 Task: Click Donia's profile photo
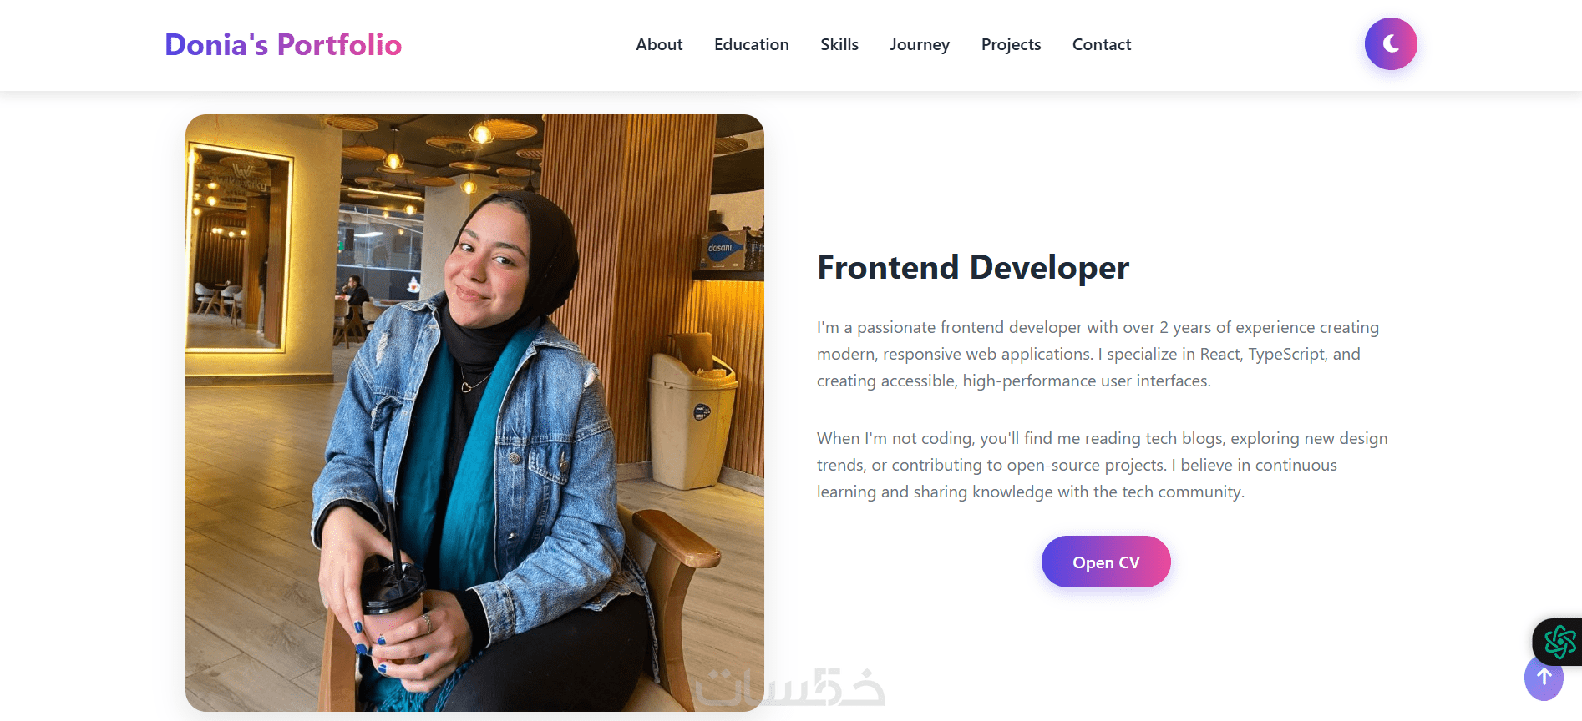click(x=474, y=412)
